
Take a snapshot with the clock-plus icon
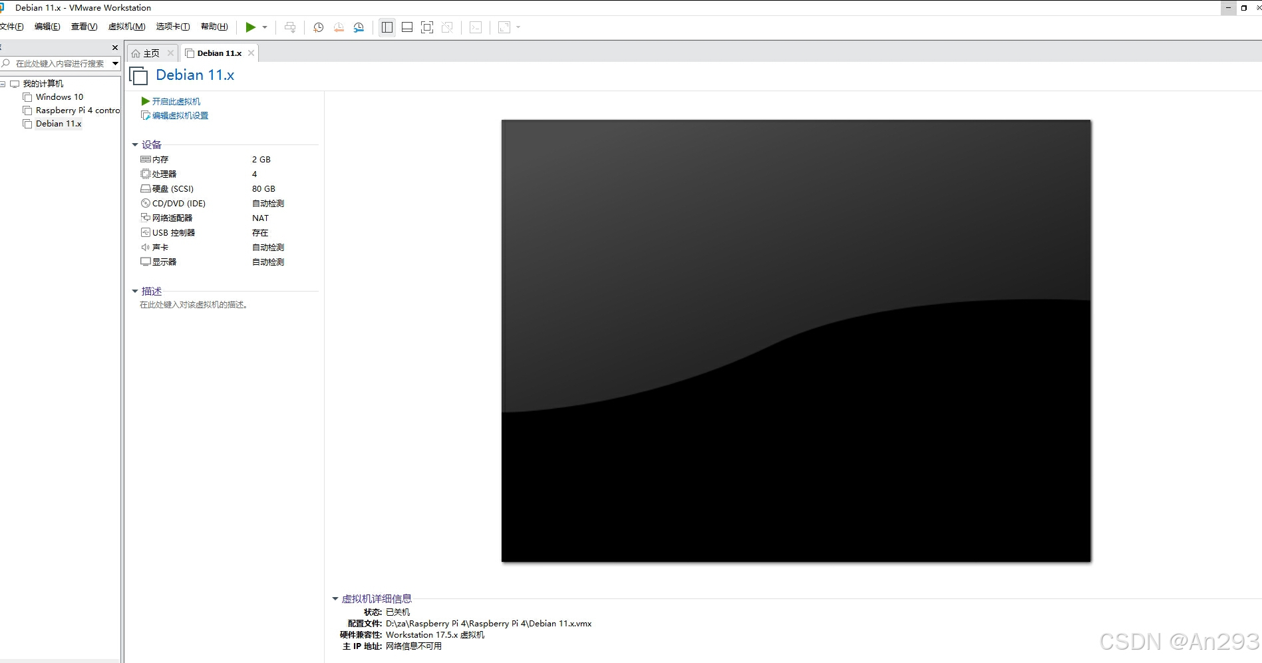click(319, 27)
